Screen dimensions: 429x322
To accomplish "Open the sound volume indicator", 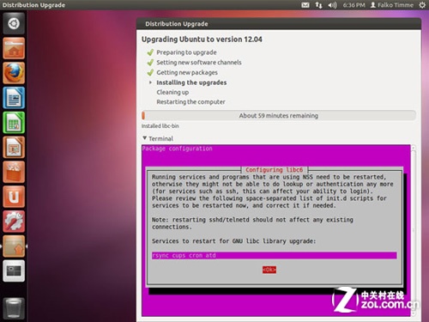I will point(332,5).
